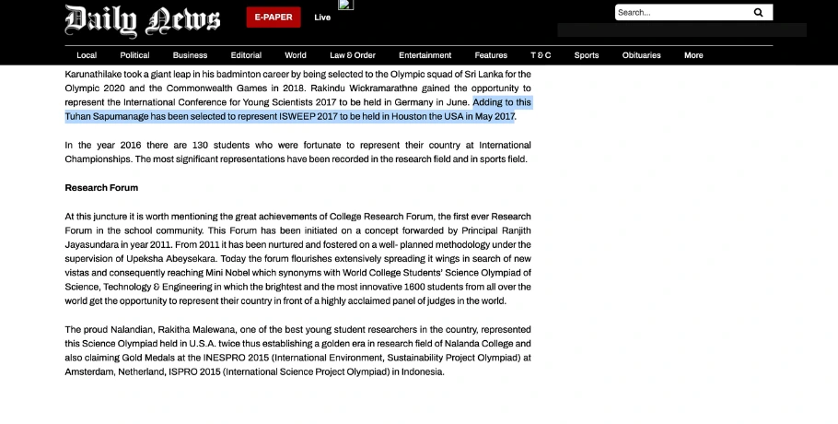Expand the More menu
Screen dimensions: 838x424
tap(693, 55)
